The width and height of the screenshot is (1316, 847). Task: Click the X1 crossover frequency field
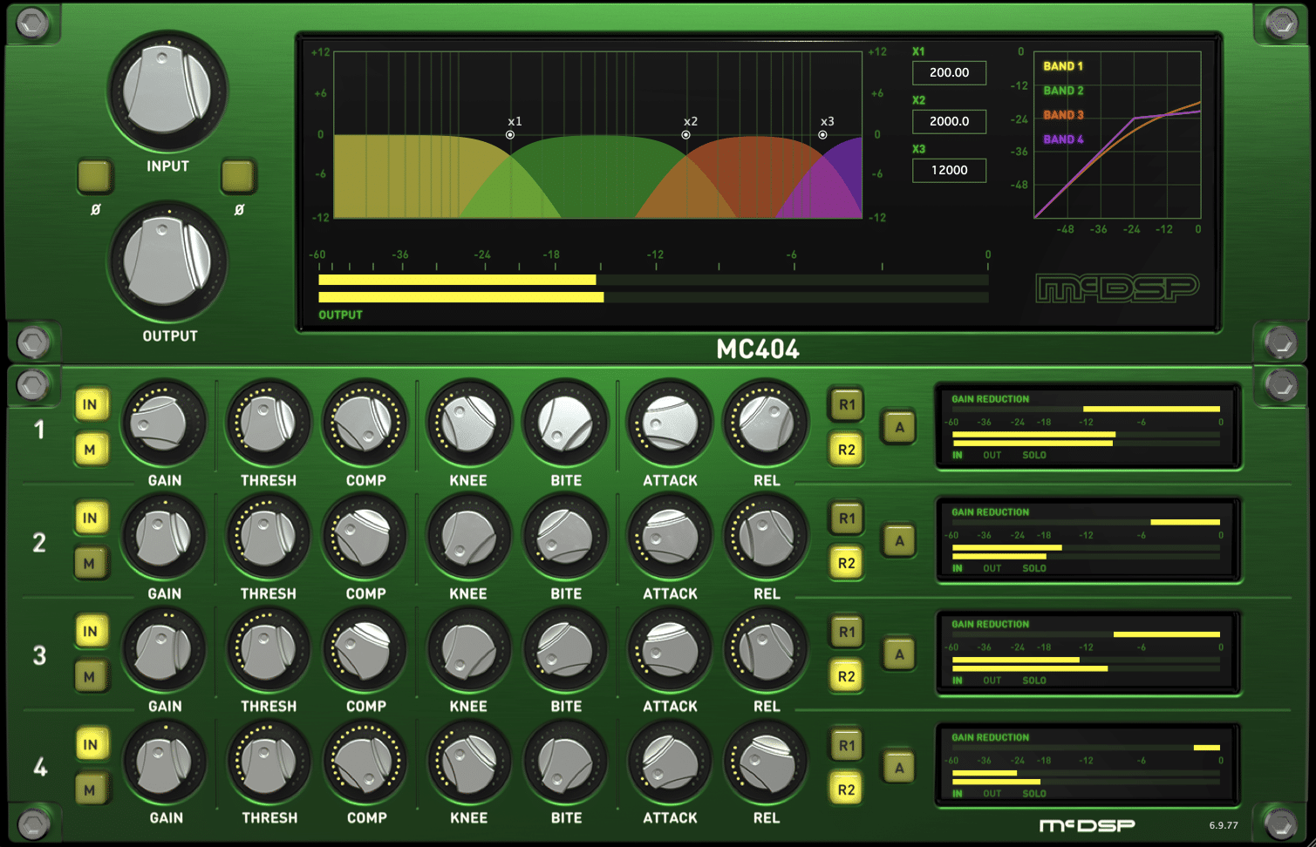pos(949,73)
